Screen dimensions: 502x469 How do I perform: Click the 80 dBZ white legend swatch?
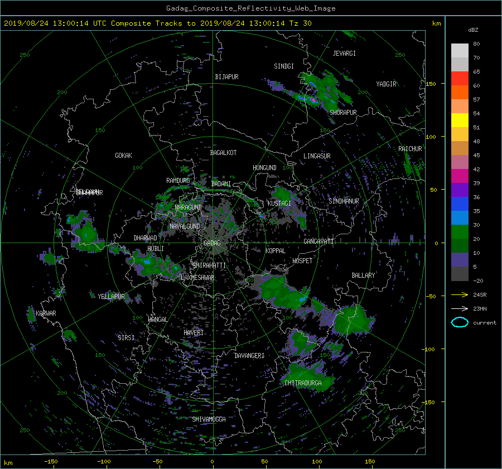pos(460,50)
